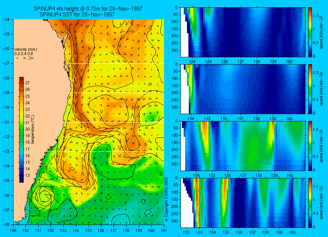Viewport: 328px width, 237px height.
Task: Click the "159" longitude tick under lat=-31 section
Action: coord(274,175)
